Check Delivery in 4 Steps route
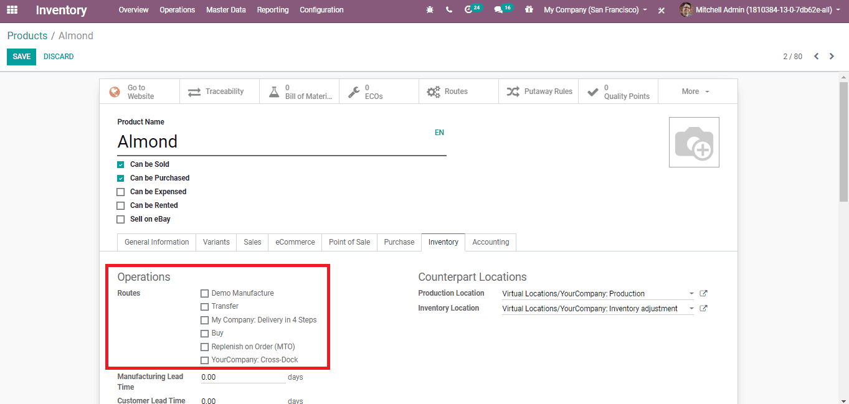The image size is (849, 404). pyautogui.click(x=204, y=320)
